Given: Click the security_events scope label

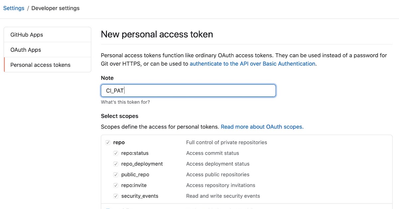Looking at the screenshot, I should (x=139, y=196).
